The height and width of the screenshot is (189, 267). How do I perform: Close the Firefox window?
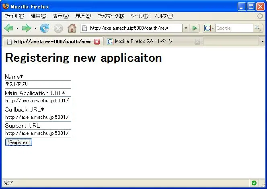tap(260, 7)
